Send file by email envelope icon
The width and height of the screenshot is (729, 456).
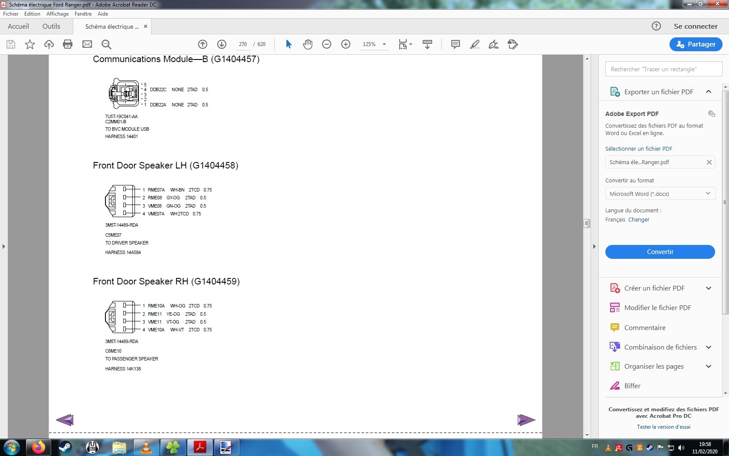coord(87,44)
